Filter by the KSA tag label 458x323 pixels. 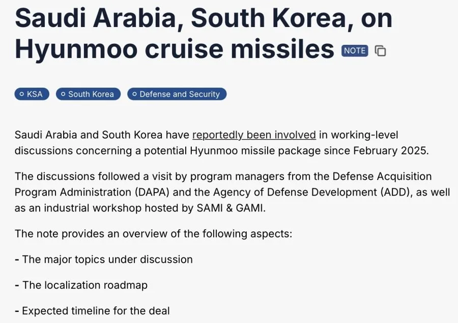35,94
